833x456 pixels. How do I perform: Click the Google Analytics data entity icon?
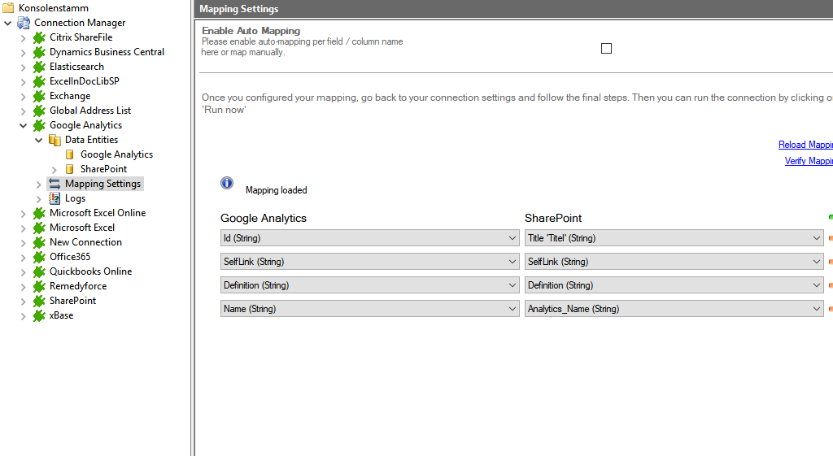coord(70,154)
